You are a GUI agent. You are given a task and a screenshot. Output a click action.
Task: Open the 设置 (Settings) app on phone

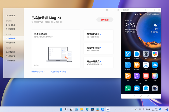(146, 54)
